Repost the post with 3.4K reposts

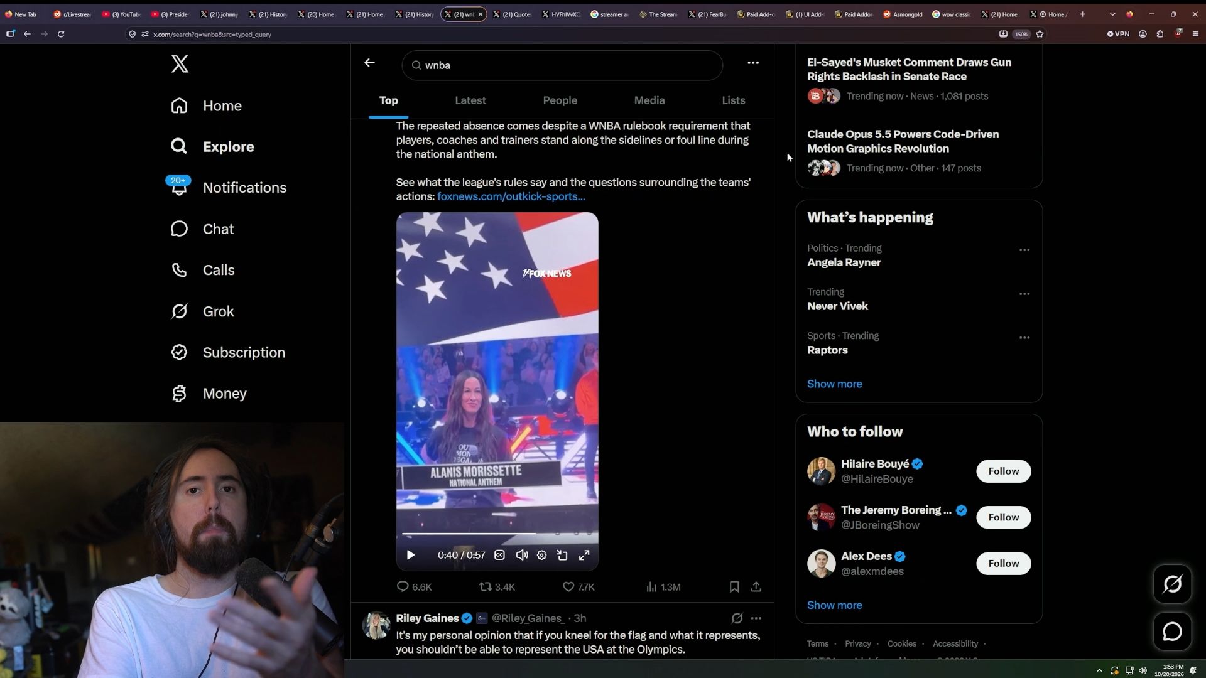point(497,587)
